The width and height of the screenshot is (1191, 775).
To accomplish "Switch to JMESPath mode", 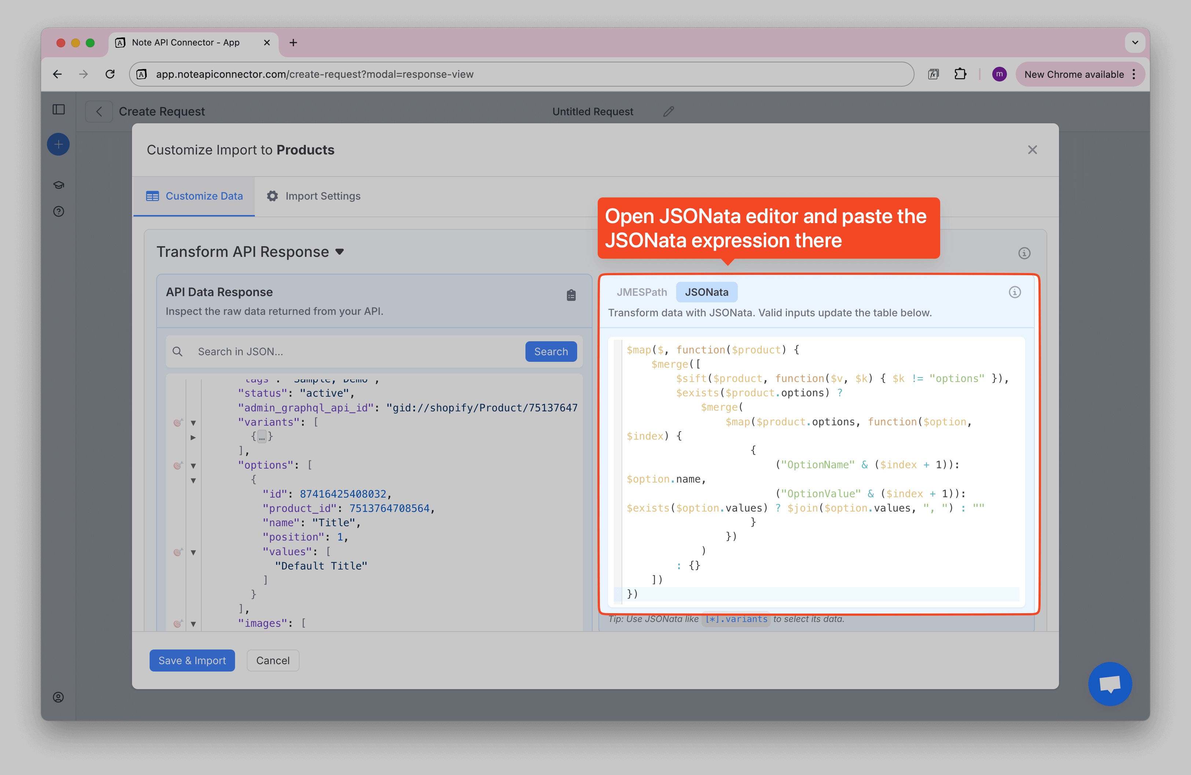I will click(642, 292).
